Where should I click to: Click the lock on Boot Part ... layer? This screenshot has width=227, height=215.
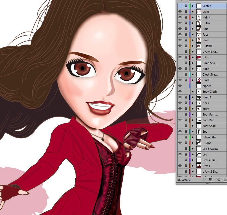pos(186,114)
